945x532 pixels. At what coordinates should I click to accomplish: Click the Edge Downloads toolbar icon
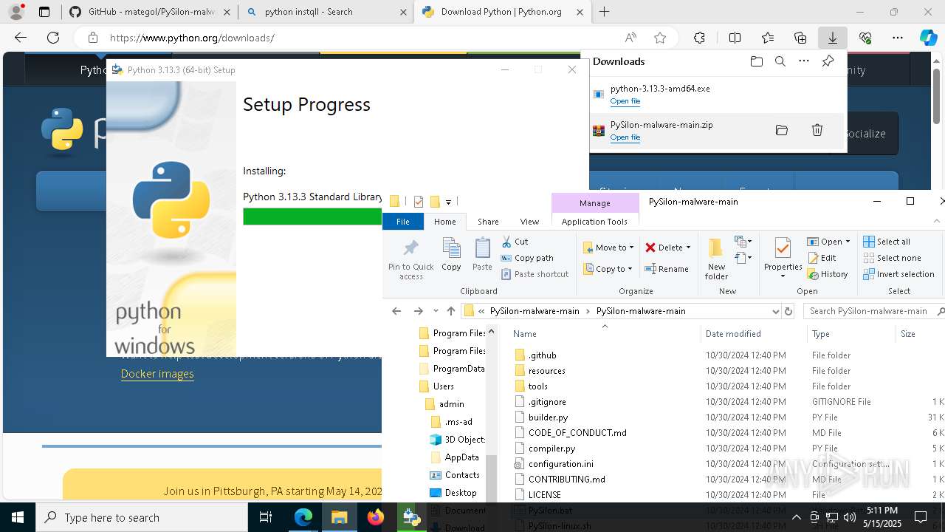point(832,38)
